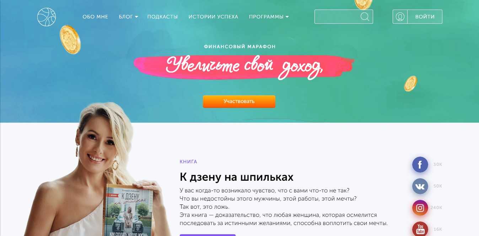This screenshot has height=236, width=479.
Task: Click the circular site logo
Action: (x=47, y=17)
